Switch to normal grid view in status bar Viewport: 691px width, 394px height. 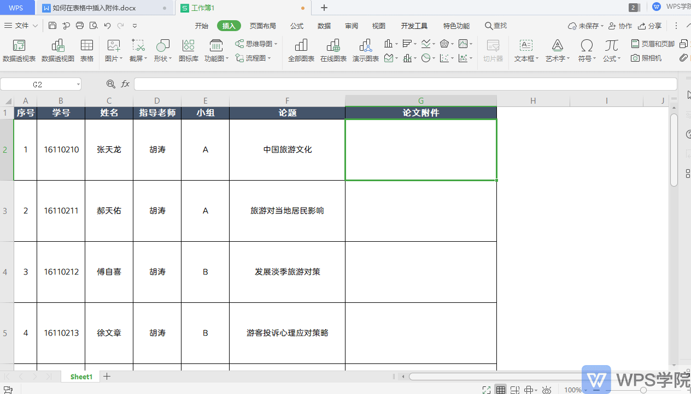point(500,390)
